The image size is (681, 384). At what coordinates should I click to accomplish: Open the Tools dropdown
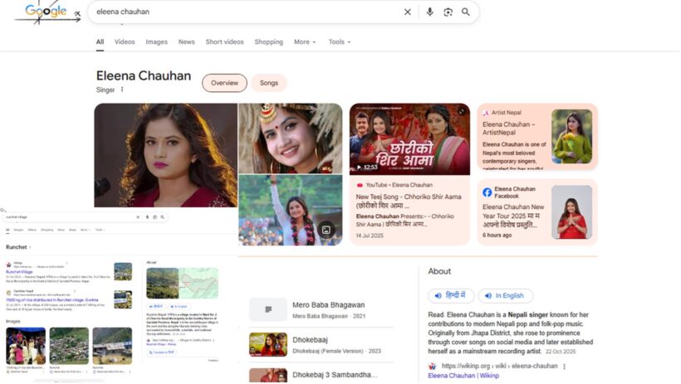(x=339, y=41)
